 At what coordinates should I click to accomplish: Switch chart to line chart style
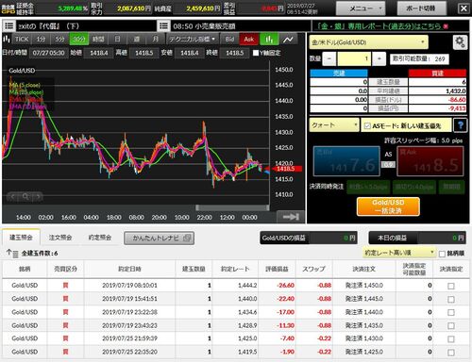288,40
